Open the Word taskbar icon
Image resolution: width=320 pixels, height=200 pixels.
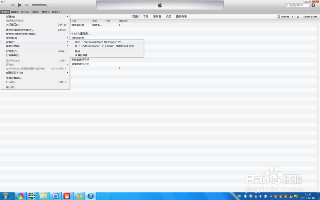55,196
